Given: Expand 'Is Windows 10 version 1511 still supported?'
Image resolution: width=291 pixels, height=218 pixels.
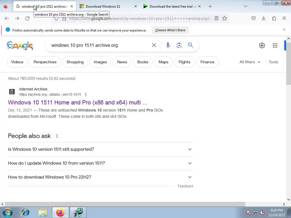Looking at the screenshot, I should (101, 149).
